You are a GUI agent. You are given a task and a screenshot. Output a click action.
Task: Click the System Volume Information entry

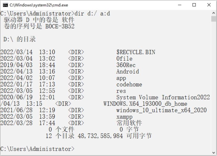pyautogui.click(x=157, y=97)
